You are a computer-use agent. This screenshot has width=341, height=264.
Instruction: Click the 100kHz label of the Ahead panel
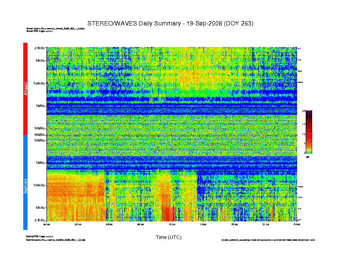[x=39, y=83]
